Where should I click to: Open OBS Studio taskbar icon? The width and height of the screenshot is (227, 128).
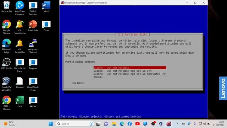click(153, 124)
